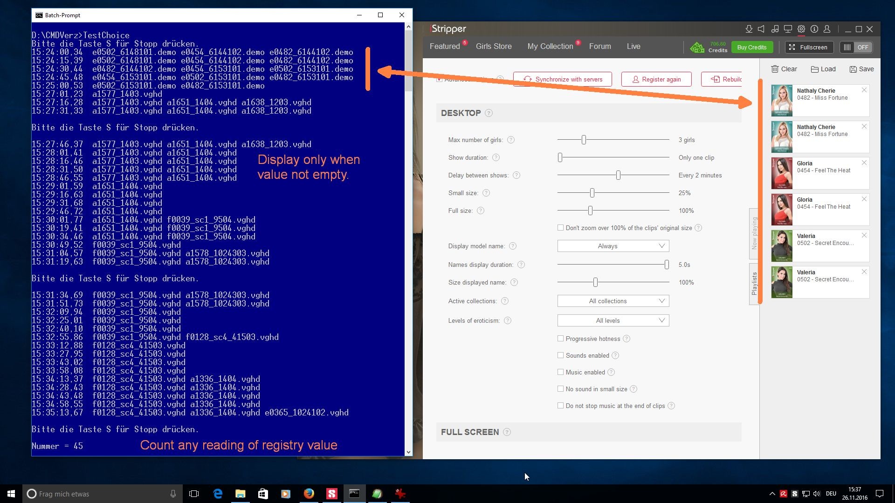Viewport: 895px width, 503px height.
Task: Click the desktop monitor icon in the title bar
Action: coord(788,29)
